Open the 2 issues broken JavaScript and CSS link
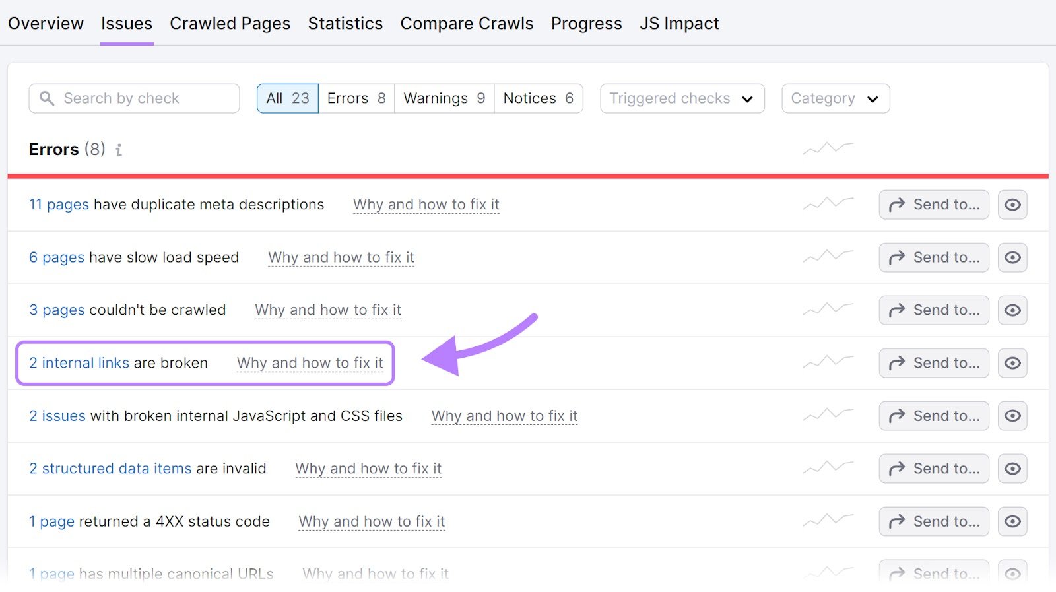Viewport: 1056px width, 592px height. pyautogui.click(x=57, y=416)
